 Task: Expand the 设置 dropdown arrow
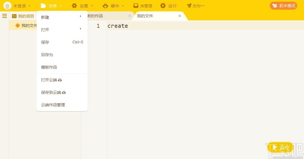pos(92,6)
